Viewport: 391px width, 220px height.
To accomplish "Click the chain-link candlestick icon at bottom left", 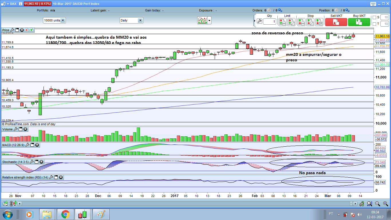I will (13, 204).
